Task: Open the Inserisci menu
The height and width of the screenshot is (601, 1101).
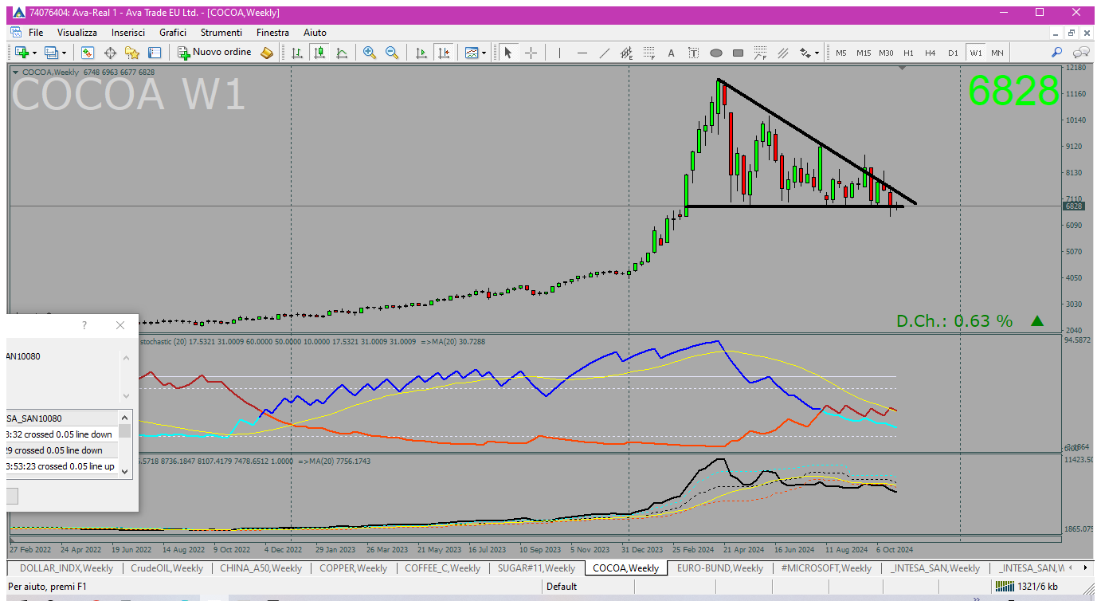Action: [128, 33]
